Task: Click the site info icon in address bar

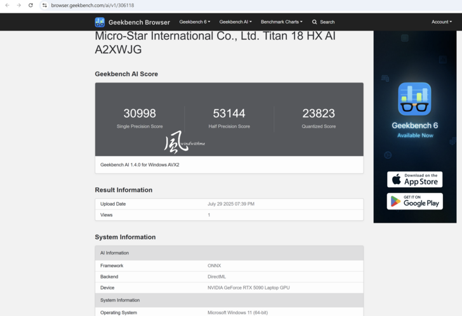Action: click(x=44, y=5)
